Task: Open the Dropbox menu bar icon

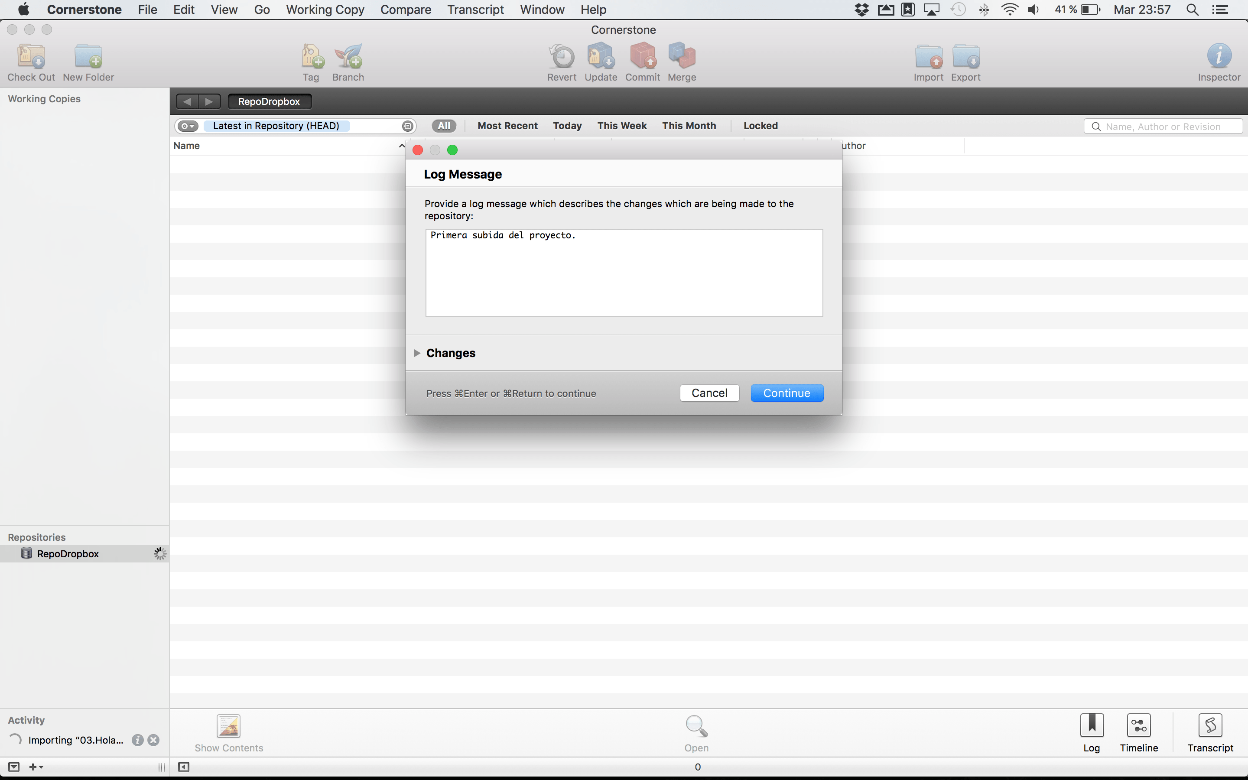Action: 862,10
